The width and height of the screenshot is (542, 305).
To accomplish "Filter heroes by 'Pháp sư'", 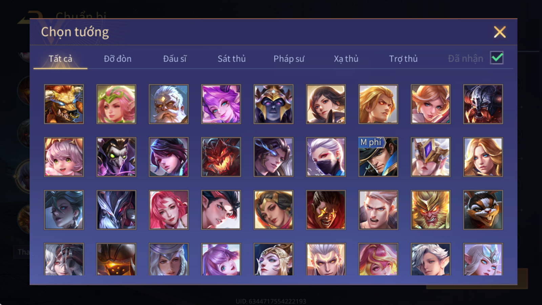I will 289,59.
